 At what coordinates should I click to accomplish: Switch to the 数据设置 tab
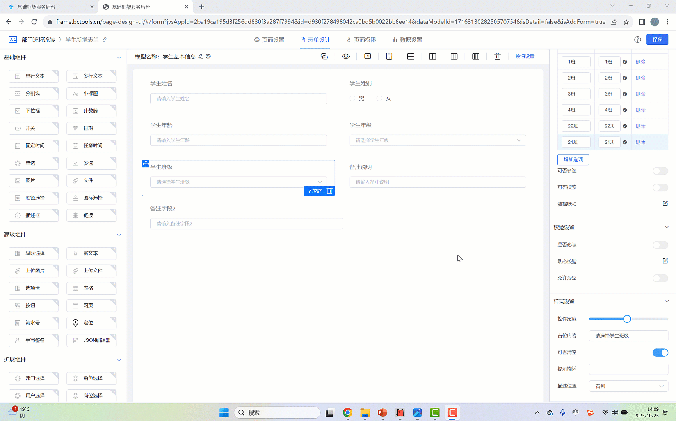pyautogui.click(x=407, y=40)
